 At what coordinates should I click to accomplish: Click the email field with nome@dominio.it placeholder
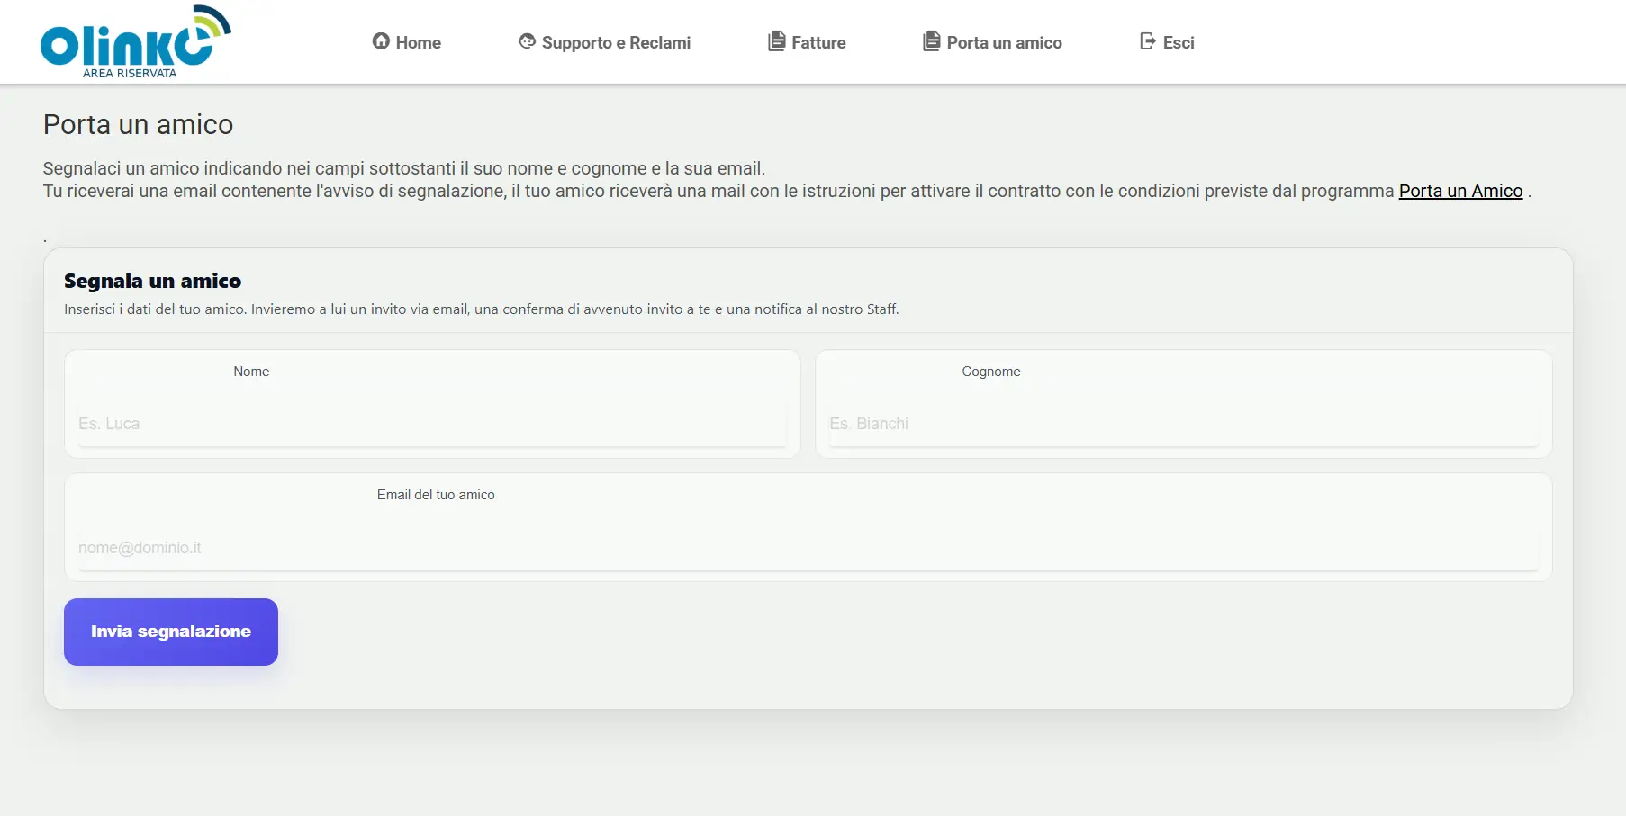pos(808,548)
